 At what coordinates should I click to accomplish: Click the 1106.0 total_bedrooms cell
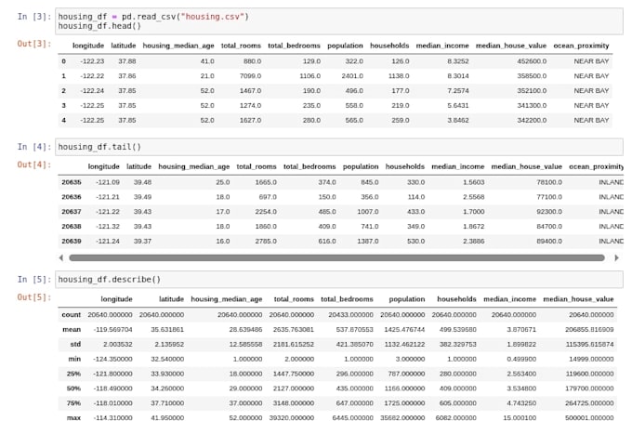(x=309, y=76)
